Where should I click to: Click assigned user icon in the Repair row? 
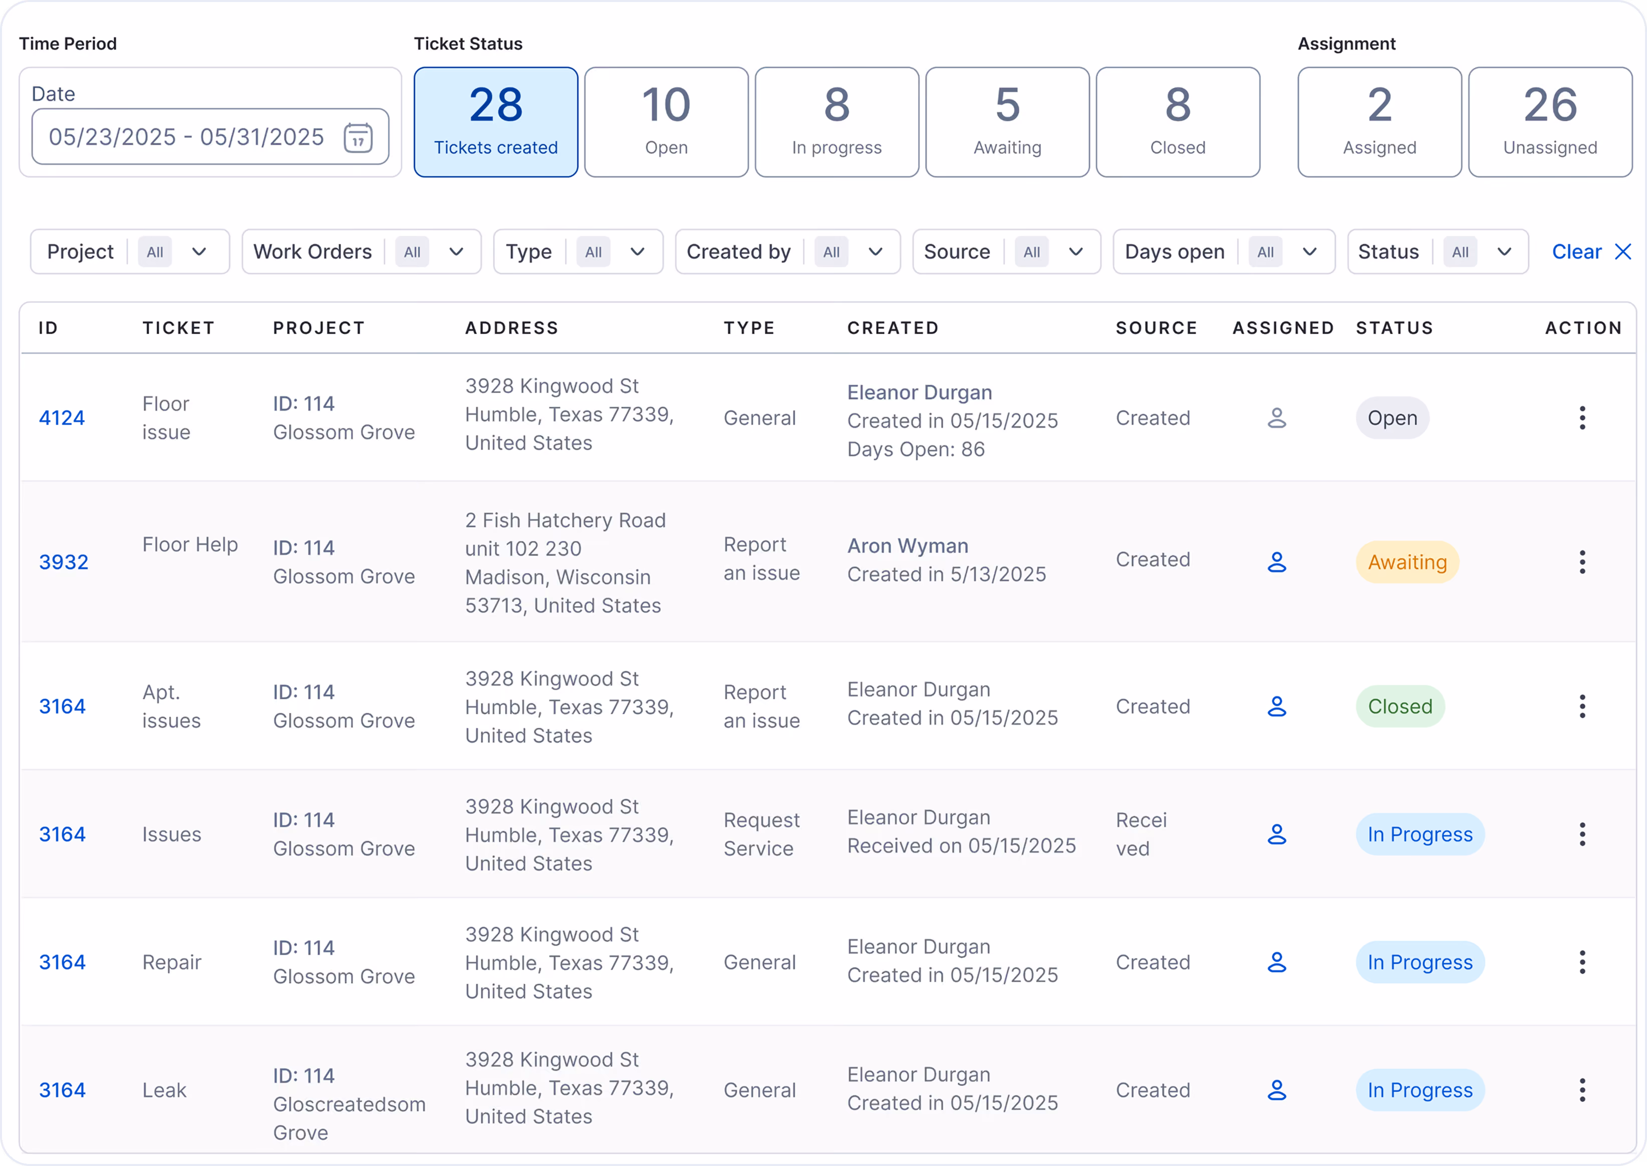[x=1276, y=962]
